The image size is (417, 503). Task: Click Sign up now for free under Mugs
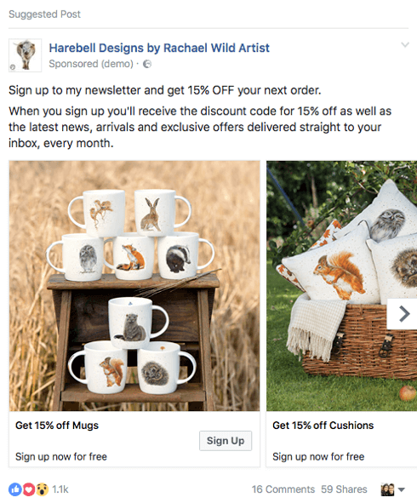click(x=61, y=456)
